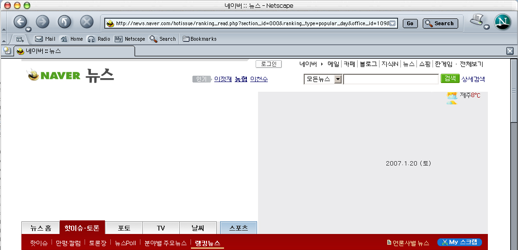Close the current browser tab
This screenshot has height=250, width=518.
pyautogui.click(x=510, y=50)
